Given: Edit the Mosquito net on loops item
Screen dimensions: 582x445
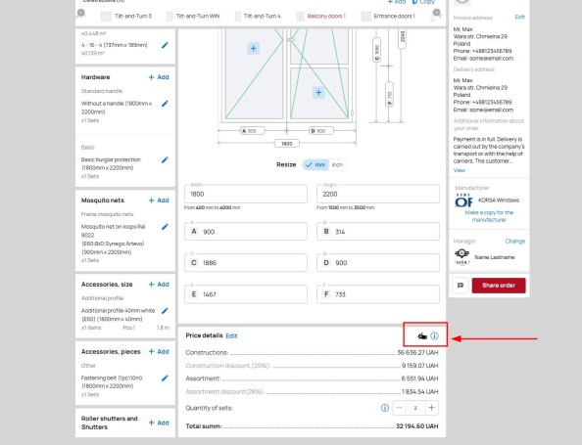Looking at the screenshot, I should coord(166,227).
